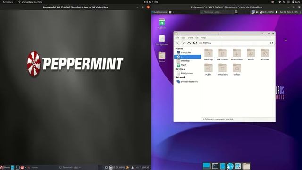Click host clock Feb 12 11:05
This screenshot has width=302, height=170.
[151, 2]
